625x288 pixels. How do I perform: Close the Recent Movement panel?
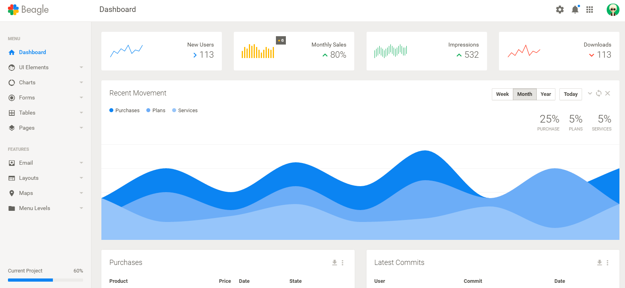click(608, 93)
